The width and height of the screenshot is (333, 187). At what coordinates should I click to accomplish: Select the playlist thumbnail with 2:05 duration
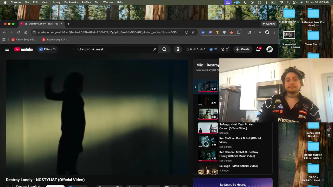[208, 114]
